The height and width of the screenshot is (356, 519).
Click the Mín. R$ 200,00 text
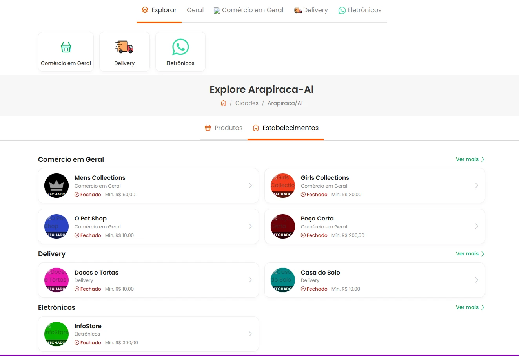pyautogui.click(x=348, y=235)
